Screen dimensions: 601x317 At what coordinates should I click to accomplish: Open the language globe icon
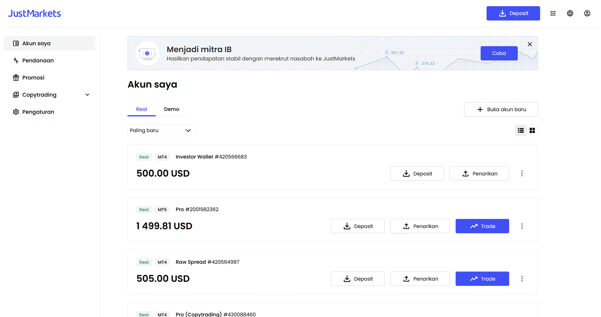[x=570, y=13]
